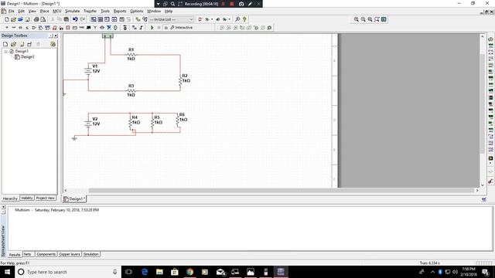This screenshot has height=278, width=495.
Task: Click the Stop simulation icon
Action: click(x=166, y=28)
